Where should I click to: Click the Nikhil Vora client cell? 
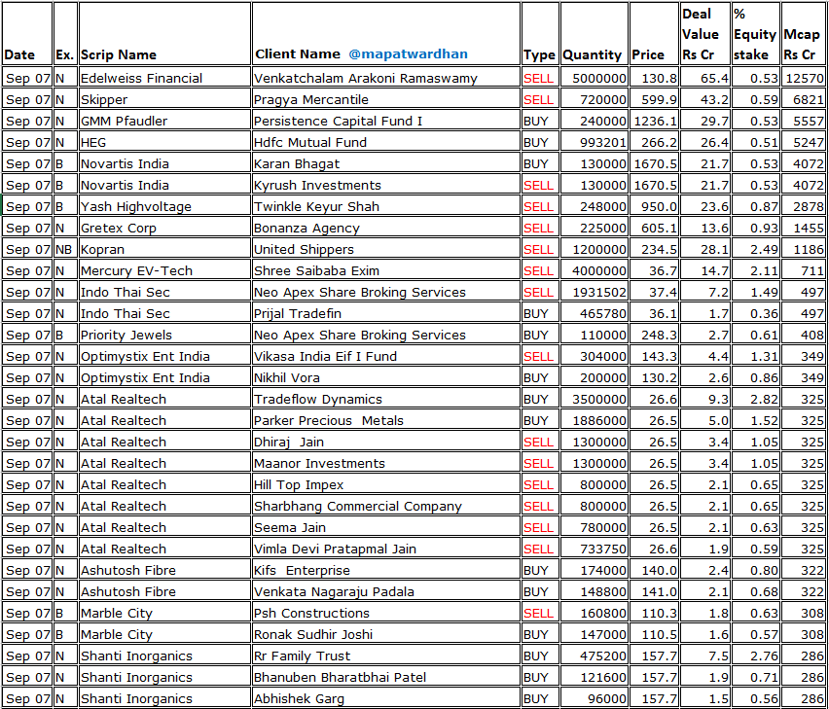[x=386, y=377]
